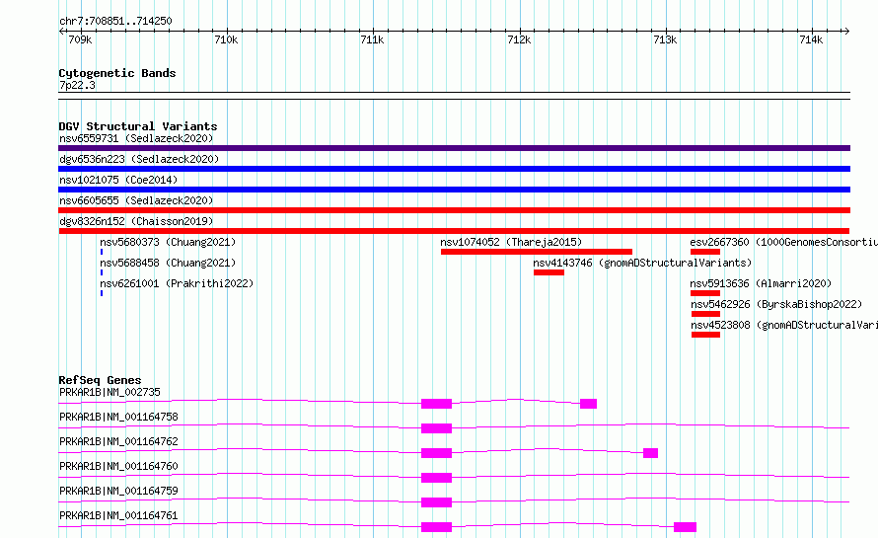
Task: Click second exon of PRKAR1B NM_002735
Action: 589,404
